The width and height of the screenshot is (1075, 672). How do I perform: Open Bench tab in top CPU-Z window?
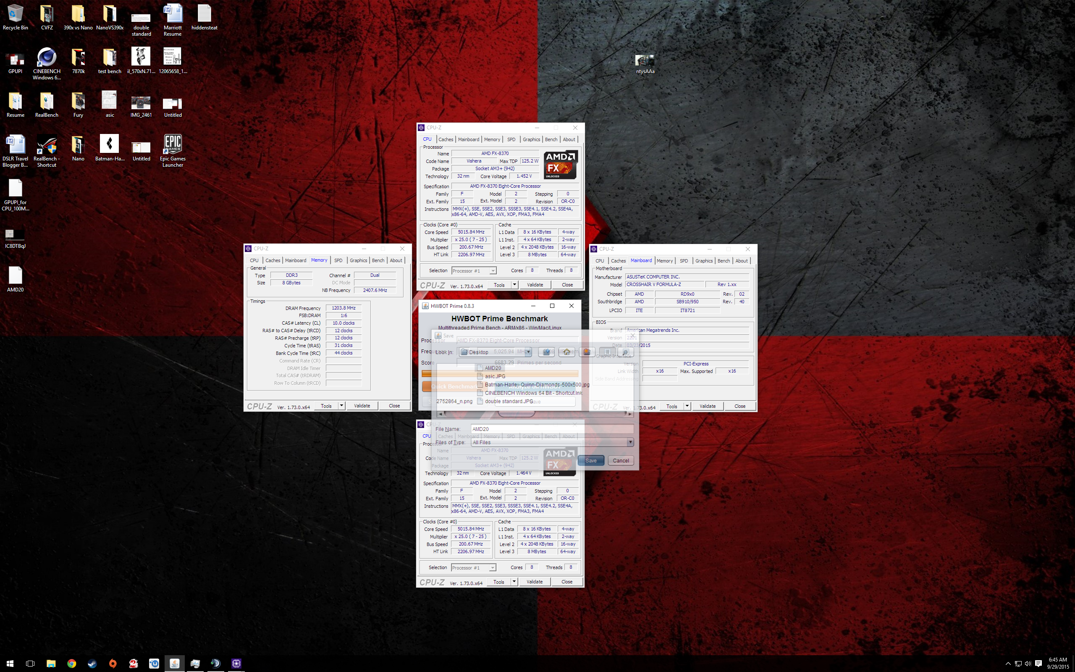click(x=551, y=139)
